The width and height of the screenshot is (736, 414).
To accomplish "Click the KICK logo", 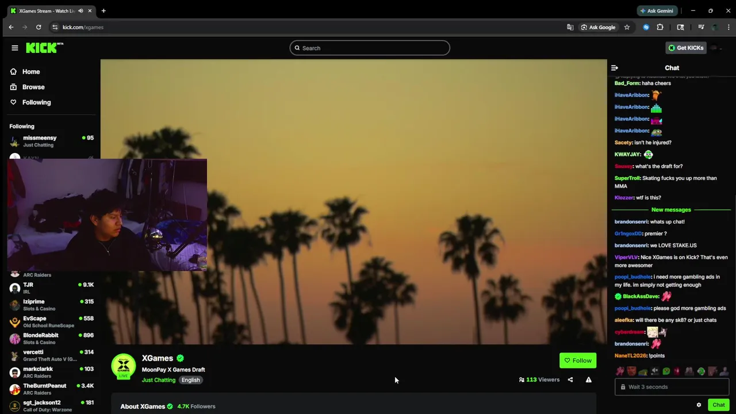I will pos(44,48).
